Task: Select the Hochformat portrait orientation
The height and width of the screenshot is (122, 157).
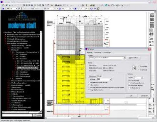Action: (x=143, y=66)
